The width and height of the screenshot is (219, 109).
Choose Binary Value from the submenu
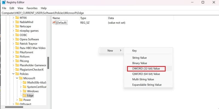coord(148,63)
